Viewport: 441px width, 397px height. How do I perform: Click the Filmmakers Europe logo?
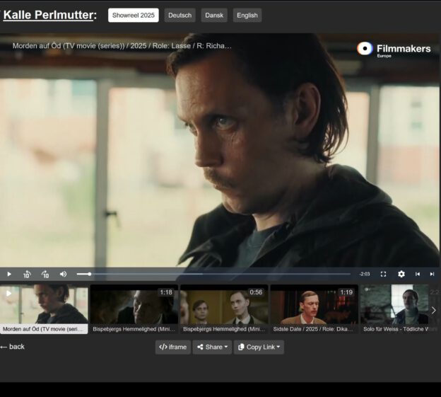(x=394, y=50)
